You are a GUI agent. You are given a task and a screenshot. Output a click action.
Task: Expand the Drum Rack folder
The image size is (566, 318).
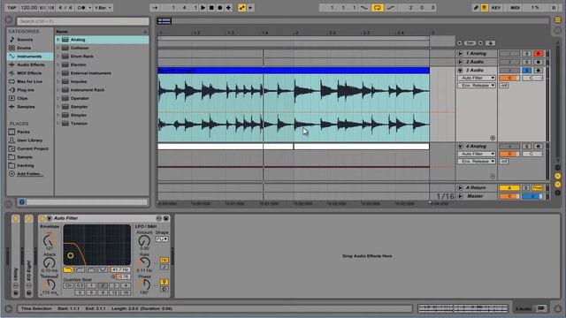pyautogui.click(x=57, y=57)
